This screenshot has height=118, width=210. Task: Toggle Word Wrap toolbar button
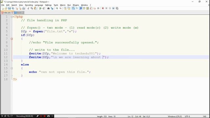pyautogui.click(x=73, y=9)
